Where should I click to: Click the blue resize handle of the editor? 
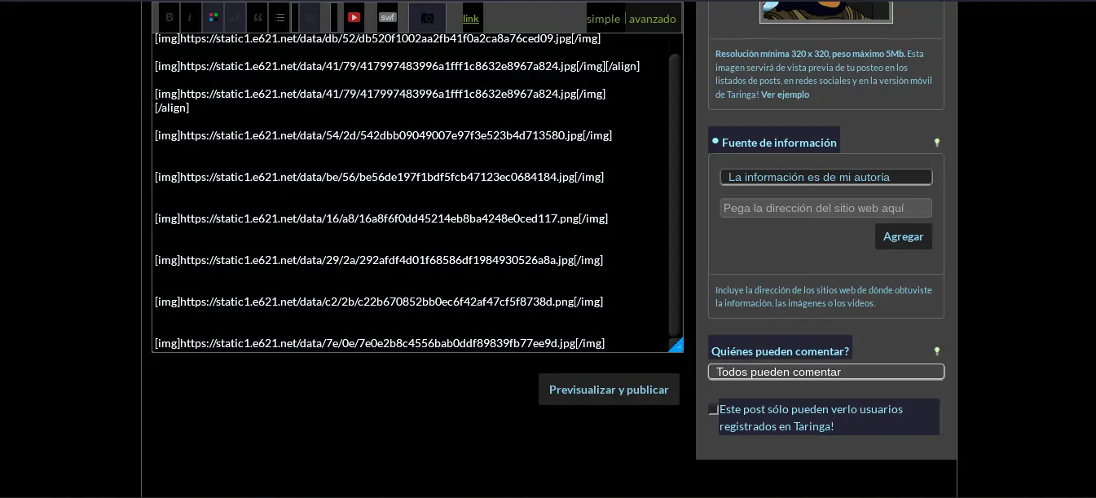(x=676, y=346)
